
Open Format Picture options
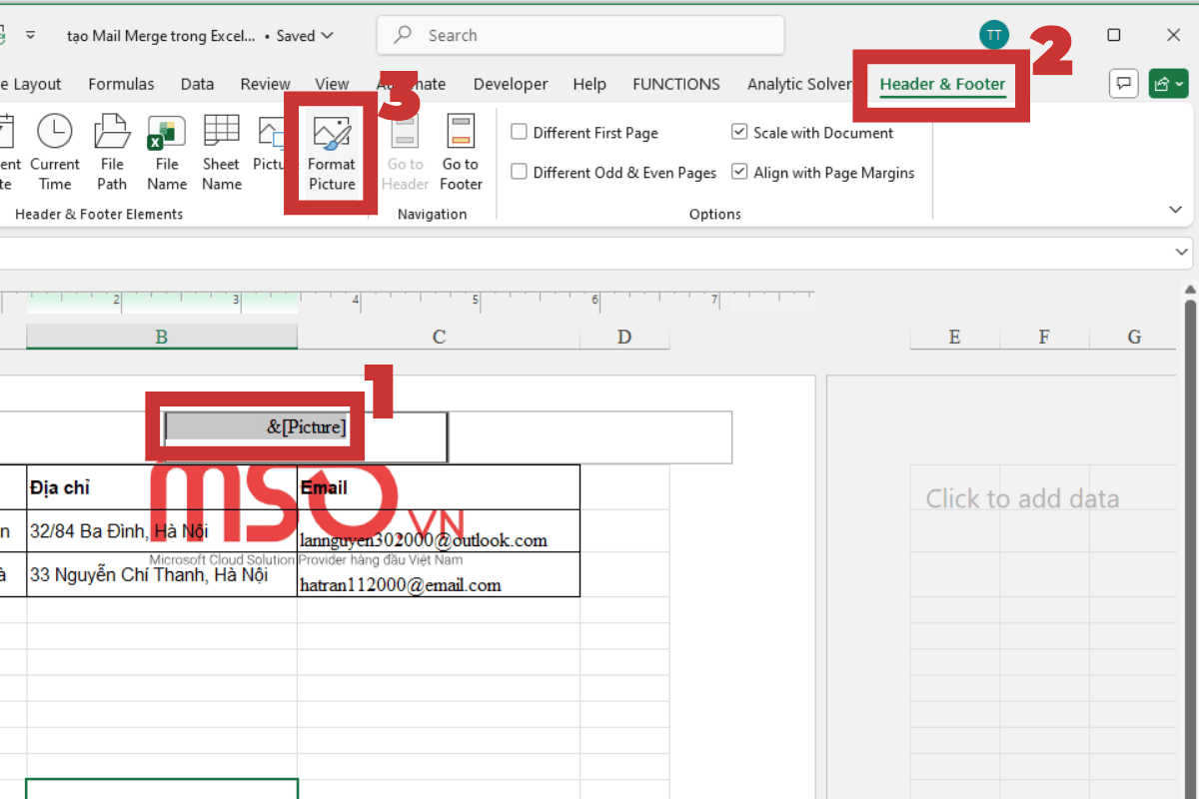pyautogui.click(x=331, y=150)
